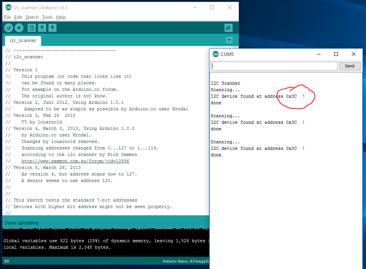Open the Help menu
The width and height of the screenshot is (366, 269).
pyautogui.click(x=61, y=17)
